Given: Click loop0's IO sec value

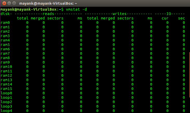Looking at the screenshot, I should point(184,93).
